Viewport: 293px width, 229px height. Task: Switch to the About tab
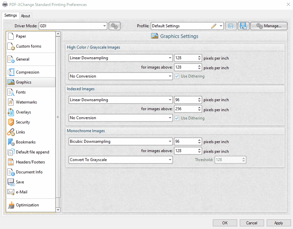(x=26, y=16)
